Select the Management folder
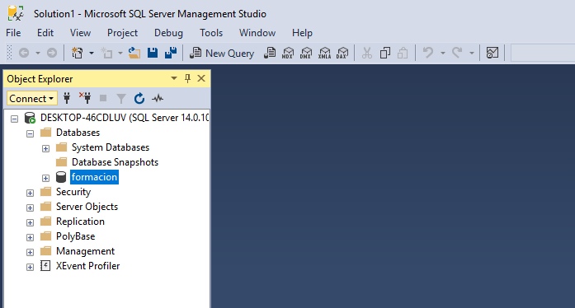This screenshot has height=308, width=575. [x=85, y=251]
